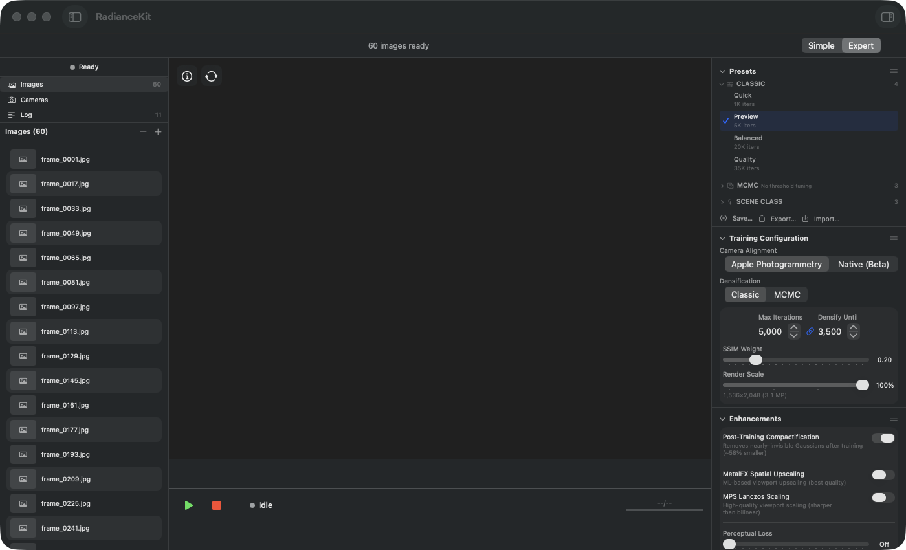Screen dimensions: 906x550
Task: Select the Balanced 20K iters preset
Action: coord(809,142)
